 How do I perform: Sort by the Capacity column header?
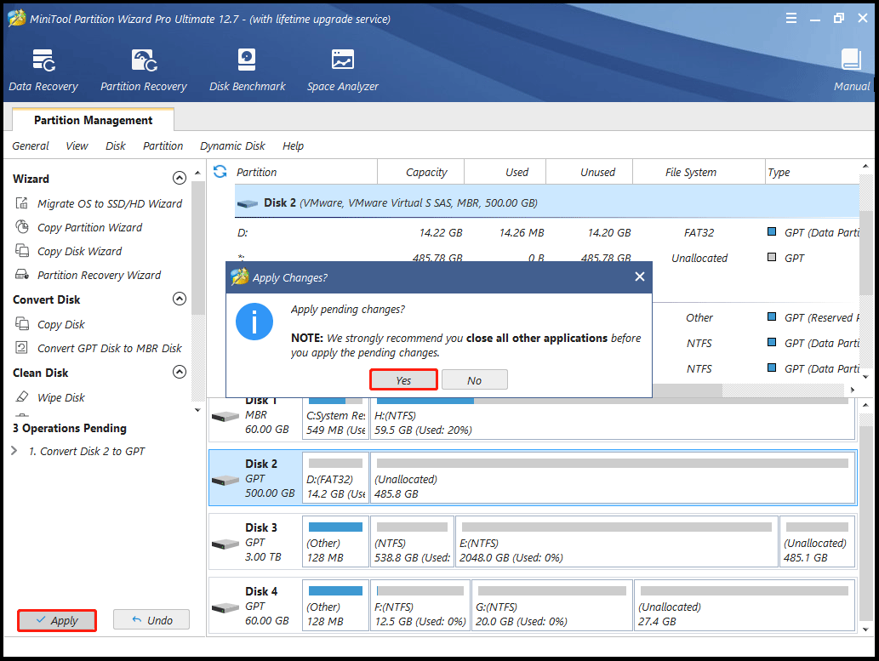coord(421,172)
